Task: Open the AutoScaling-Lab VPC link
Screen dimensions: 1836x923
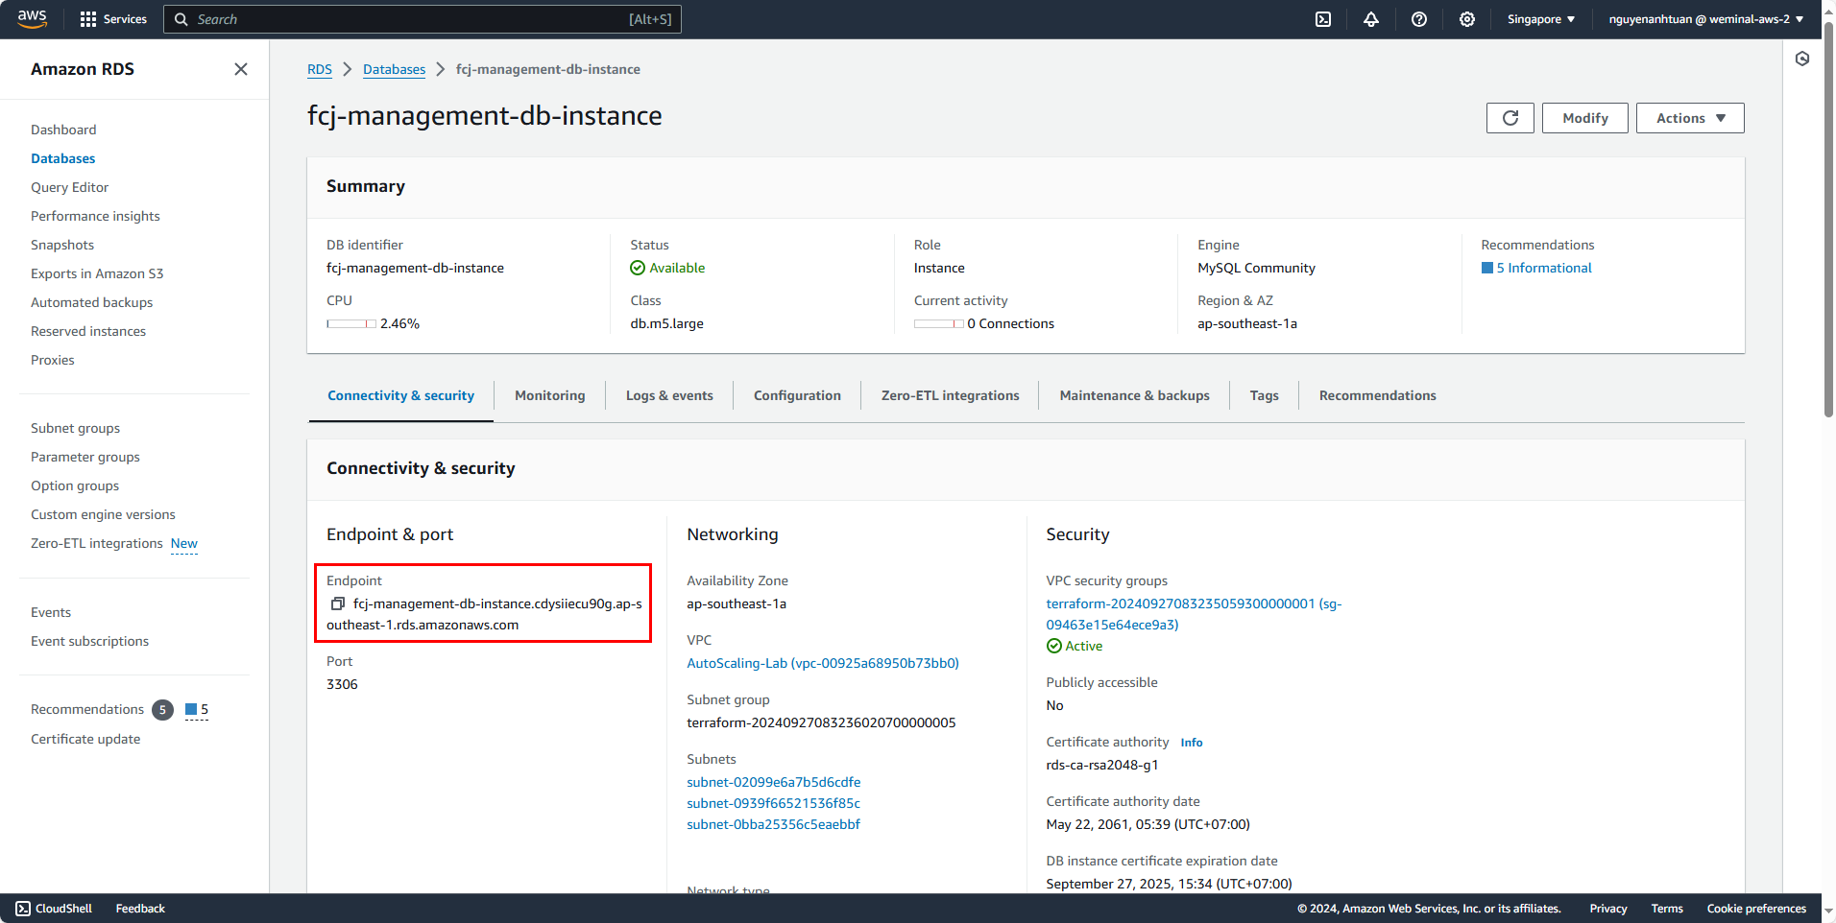Action: [x=821, y=663]
